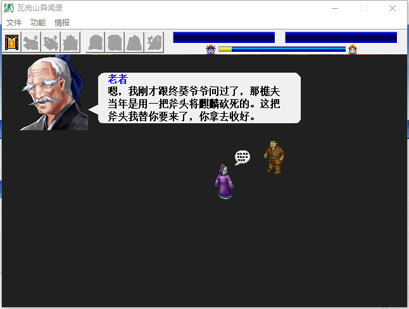This screenshot has height=309, width=409.
Task: Click the game app icon in title bar
Action: tap(9, 8)
